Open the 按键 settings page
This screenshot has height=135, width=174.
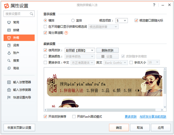pyautogui.click(x=19, y=30)
